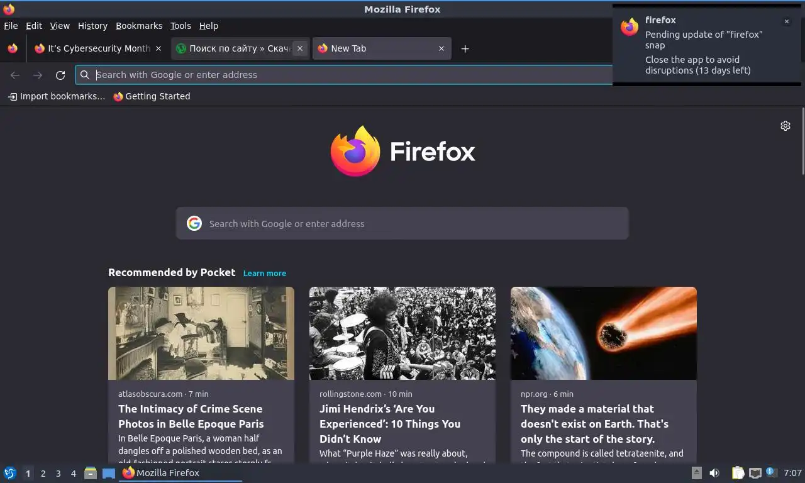
Task: Open a new tab with plus button
Action: [465, 48]
